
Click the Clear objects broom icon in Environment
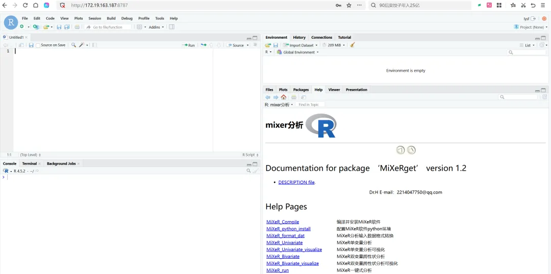353,45
